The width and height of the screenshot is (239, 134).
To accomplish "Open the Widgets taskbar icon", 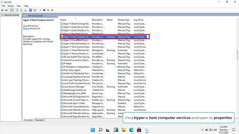I will coord(116,130).
